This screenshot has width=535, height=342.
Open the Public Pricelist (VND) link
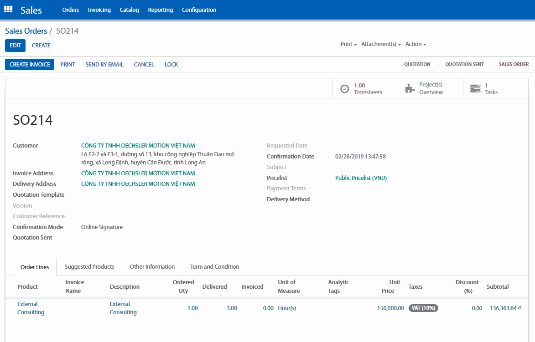click(x=361, y=178)
